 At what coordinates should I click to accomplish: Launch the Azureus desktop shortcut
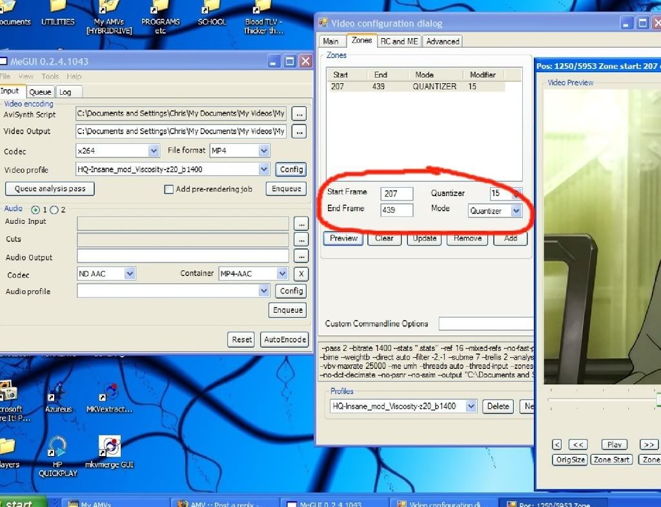pyautogui.click(x=58, y=397)
